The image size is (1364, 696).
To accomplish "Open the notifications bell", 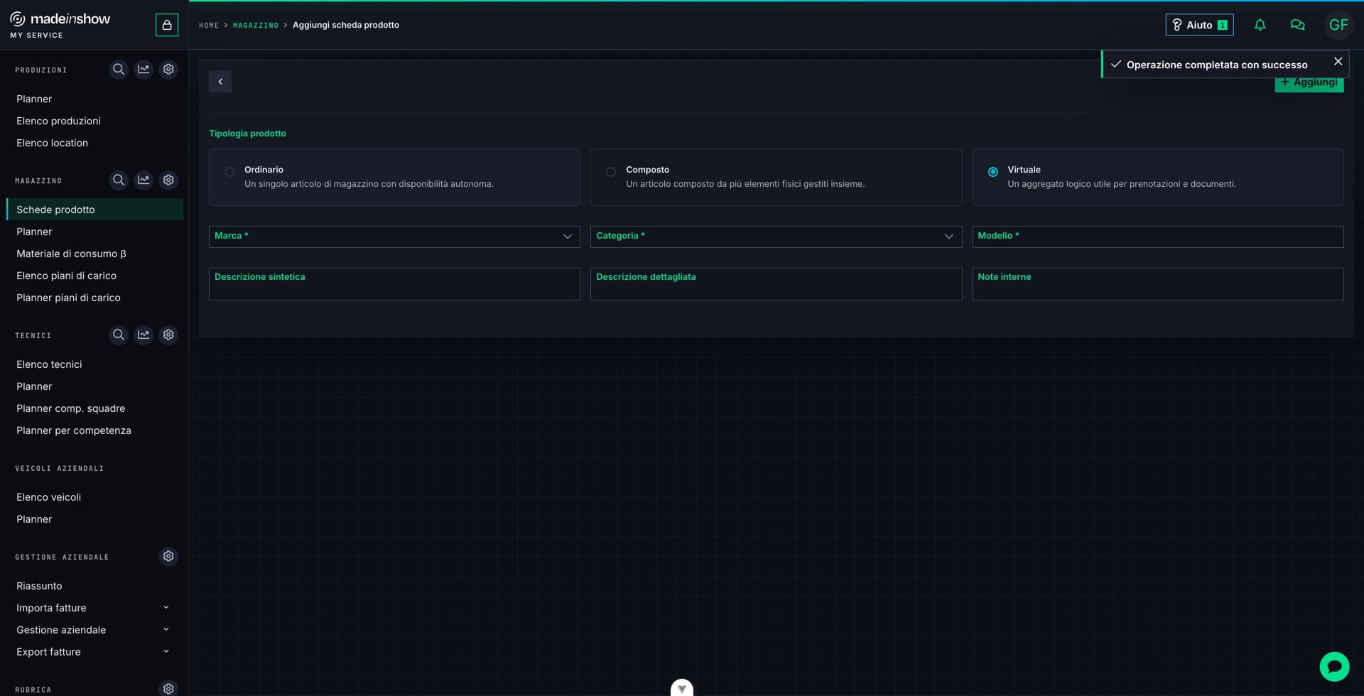I will tap(1260, 25).
